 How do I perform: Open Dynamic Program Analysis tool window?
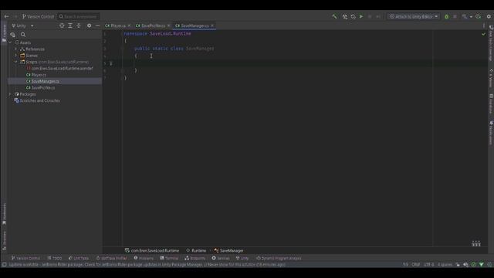(279, 258)
